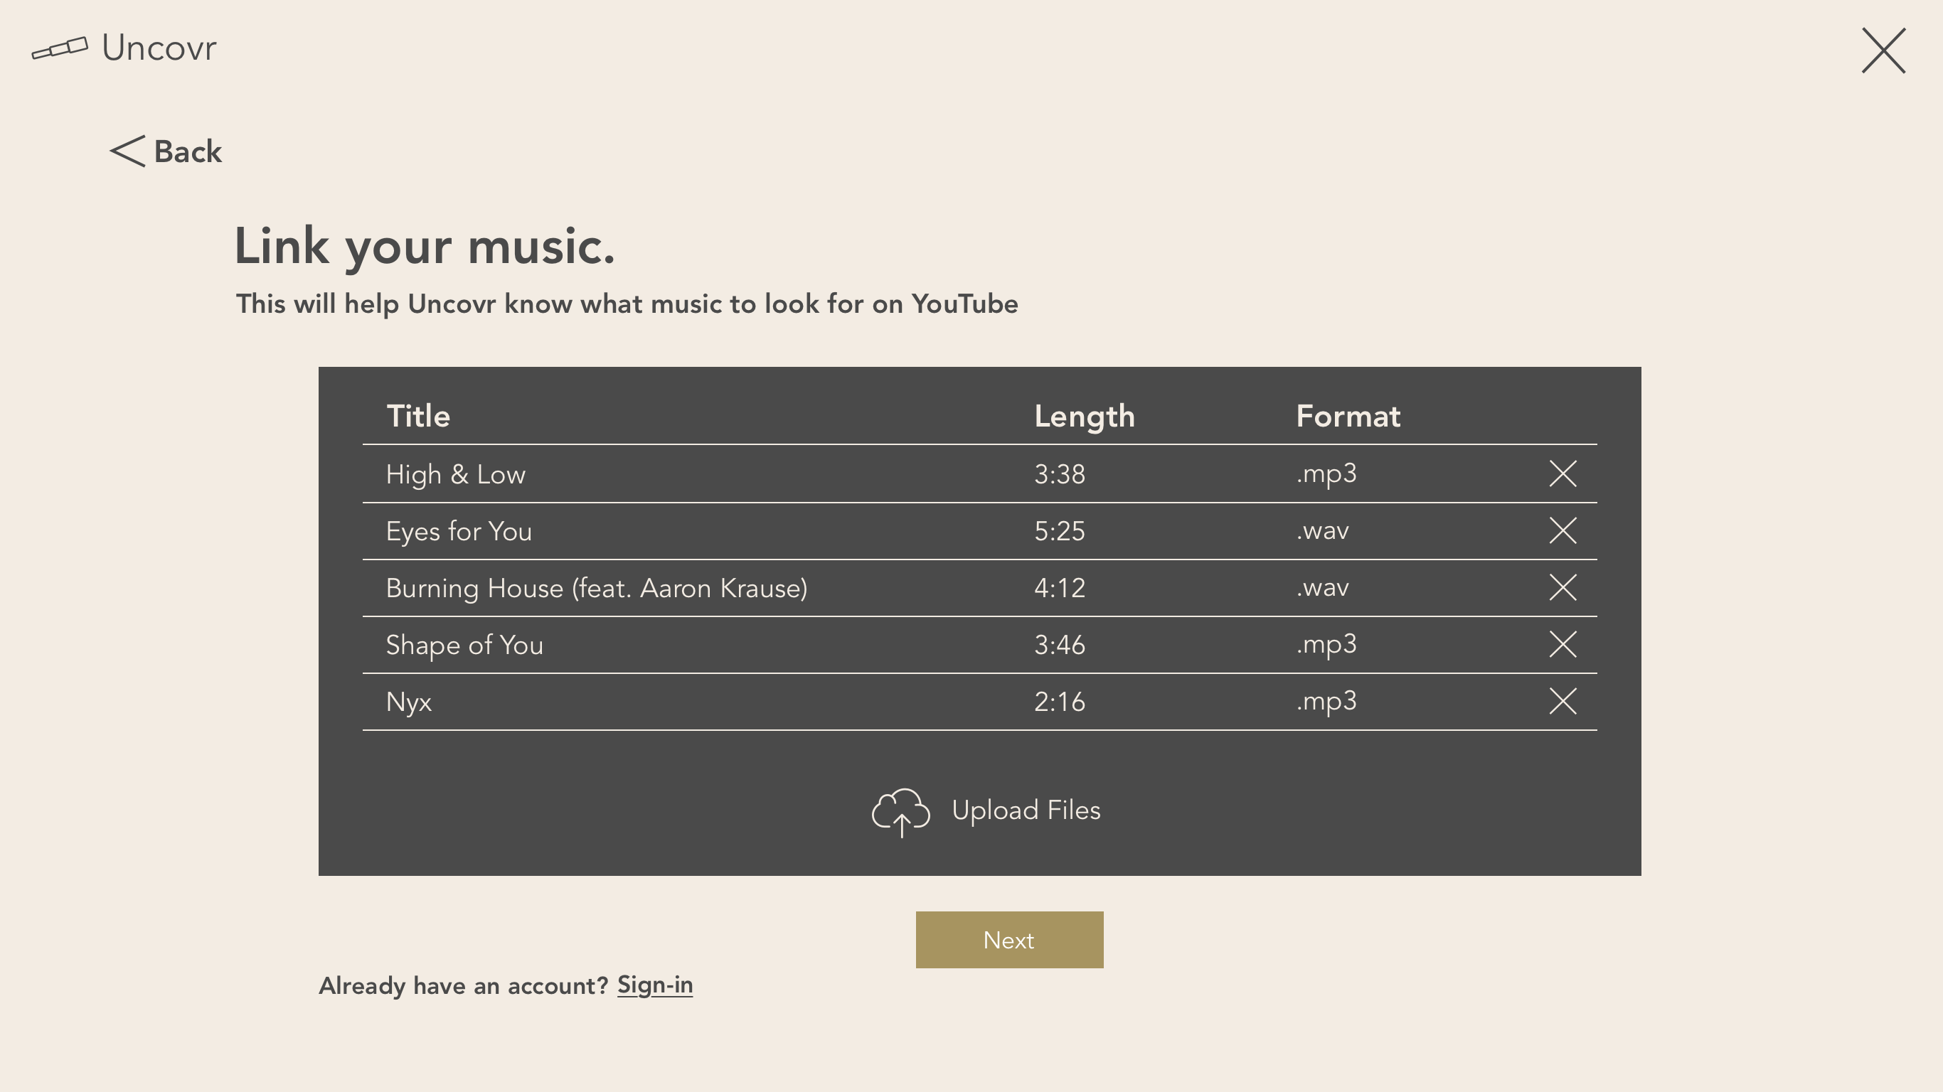The height and width of the screenshot is (1092, 1943).
Task: Select the Shape of You title
Action: pyautogui.click(x=464, y=645)
